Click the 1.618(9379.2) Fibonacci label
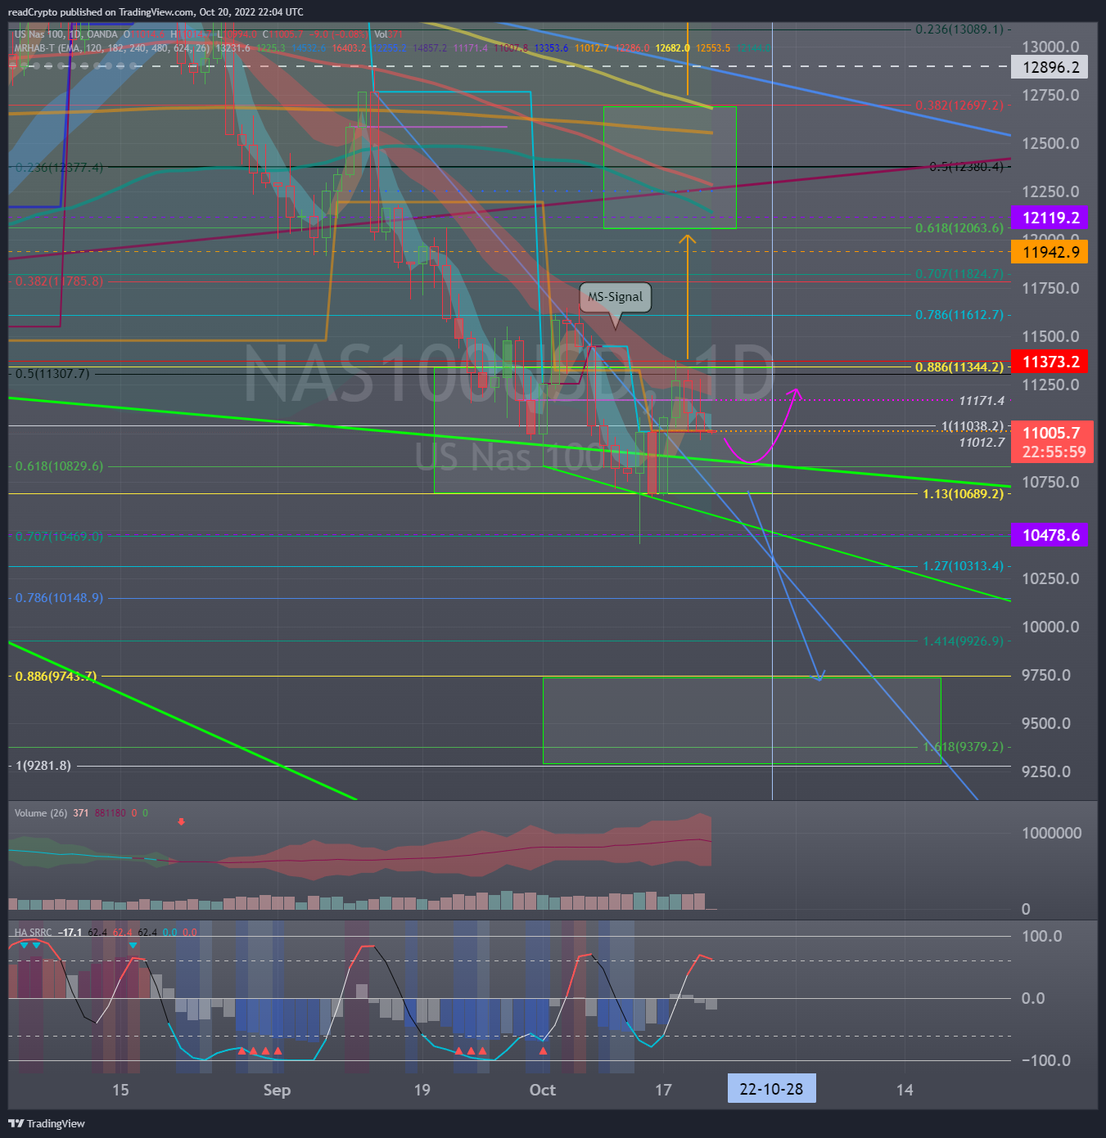The image size is (1106, 1138). [x=963, y=746]
